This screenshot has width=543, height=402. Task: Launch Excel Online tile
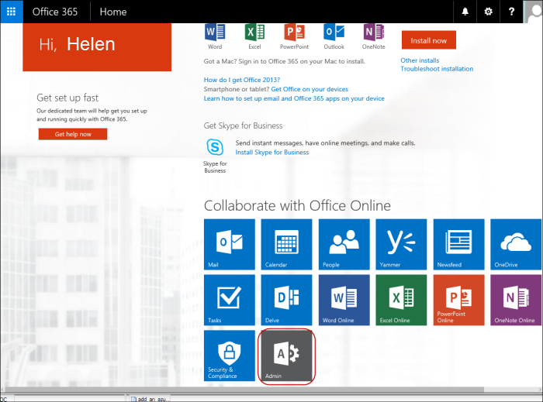401,300
